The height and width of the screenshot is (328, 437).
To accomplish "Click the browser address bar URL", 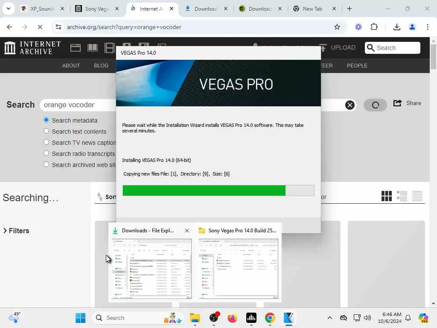I will pyautogui.click(x=124, y=27).
